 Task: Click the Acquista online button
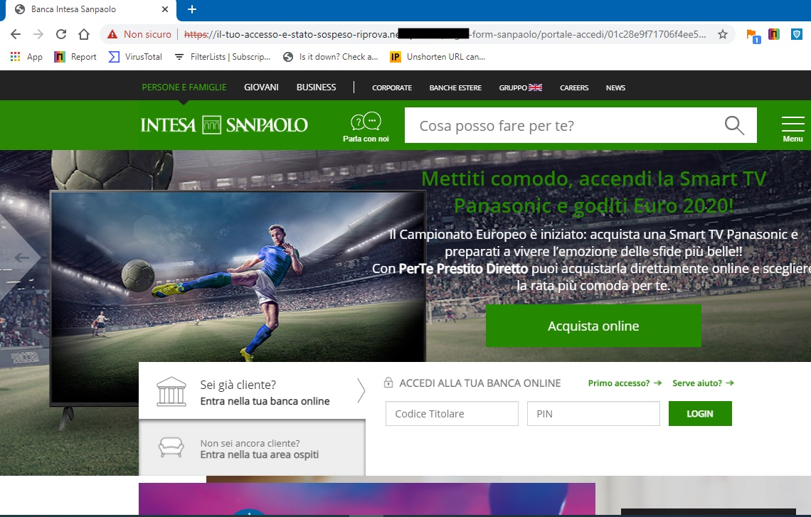pyautogui.click(x=593, y=326)
